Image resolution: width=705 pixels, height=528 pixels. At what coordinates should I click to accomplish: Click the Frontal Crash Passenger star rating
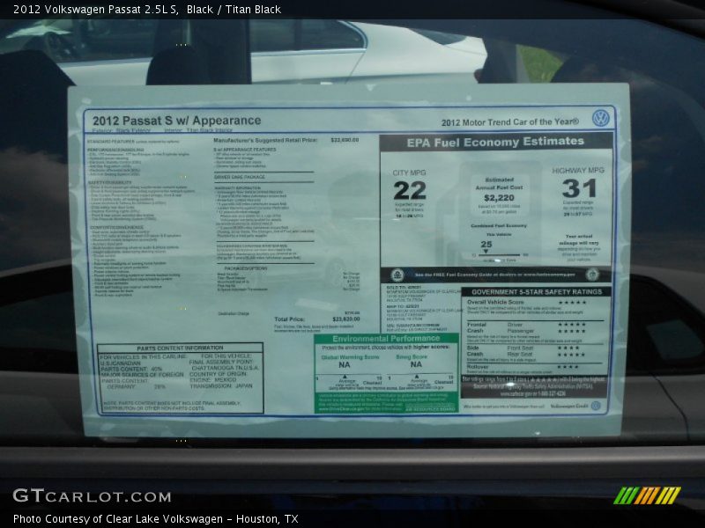(572, 332)
